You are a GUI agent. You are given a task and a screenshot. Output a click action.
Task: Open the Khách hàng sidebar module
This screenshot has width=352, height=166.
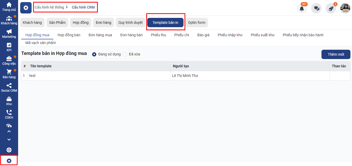[9, 19]
